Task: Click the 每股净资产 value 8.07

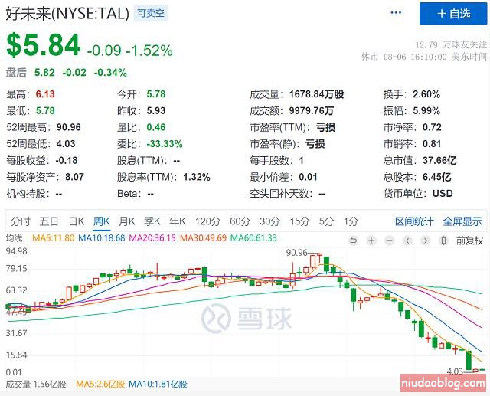Action: [74, 177]
